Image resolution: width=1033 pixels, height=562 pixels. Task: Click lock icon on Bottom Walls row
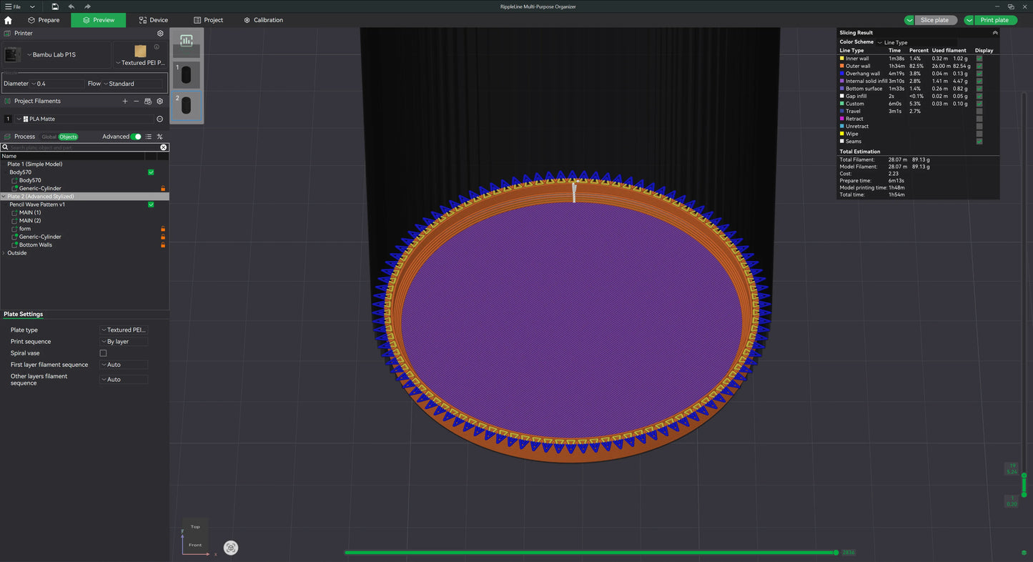click(163, 245)
